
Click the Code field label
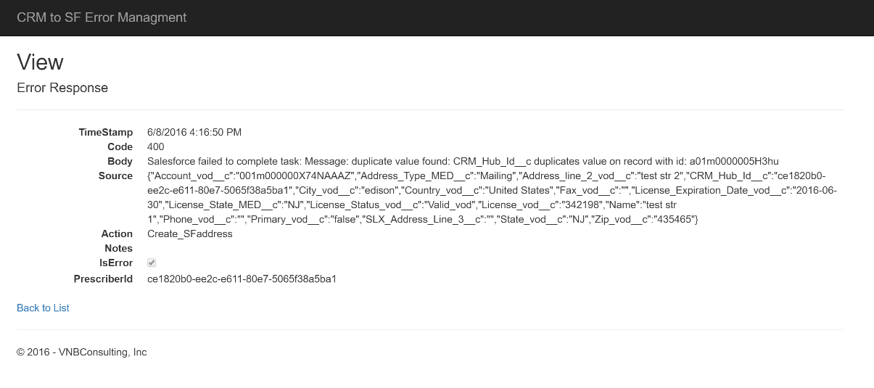[x=120, y=146]
